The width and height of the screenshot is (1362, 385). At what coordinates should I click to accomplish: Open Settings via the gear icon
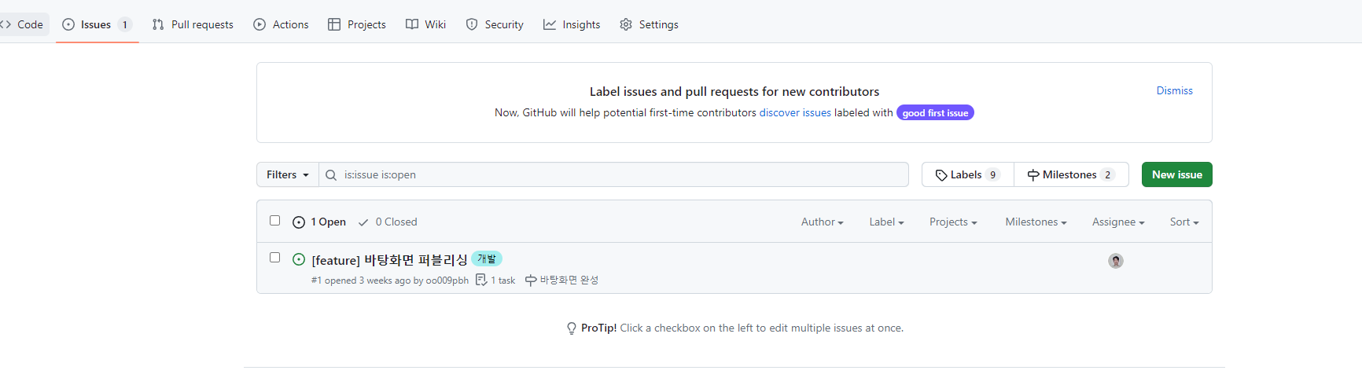[x=626, y=24]
